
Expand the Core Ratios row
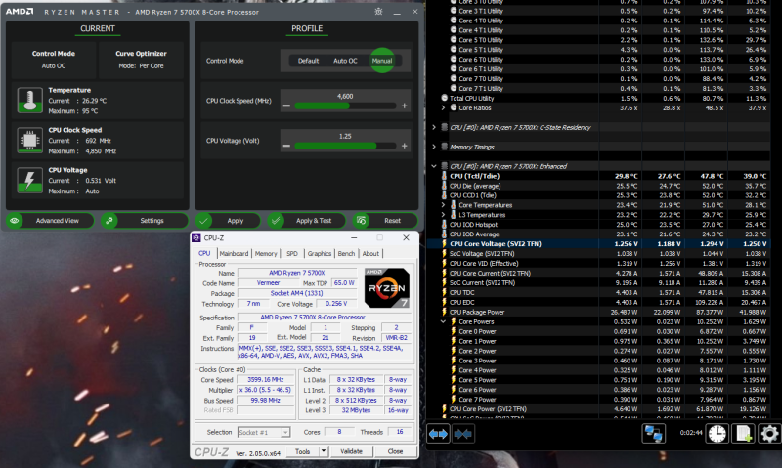pyautogui.click(x=443, y=107)
